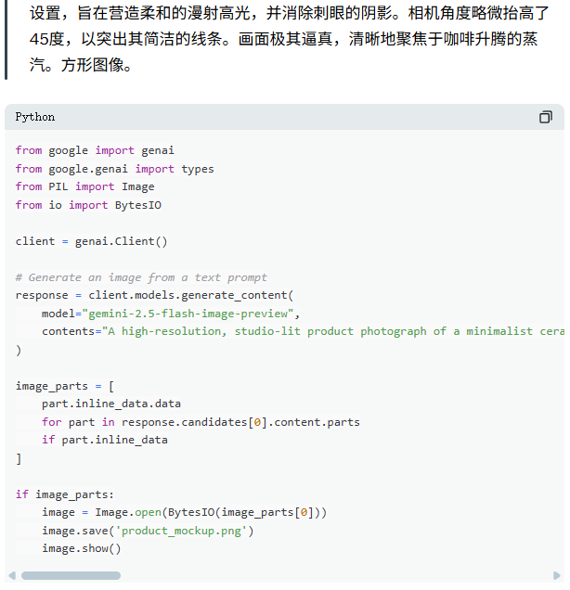Click the 'from google.genai import types' line
Viewport: 570px width, 590px height.
coord(114,169)
